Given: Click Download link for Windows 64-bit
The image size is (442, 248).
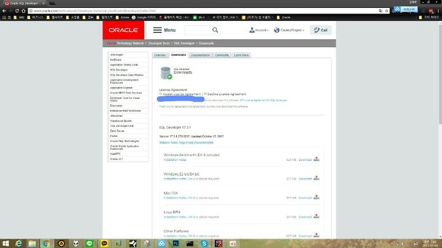Looking at the screenshot, I should point(305,160).
